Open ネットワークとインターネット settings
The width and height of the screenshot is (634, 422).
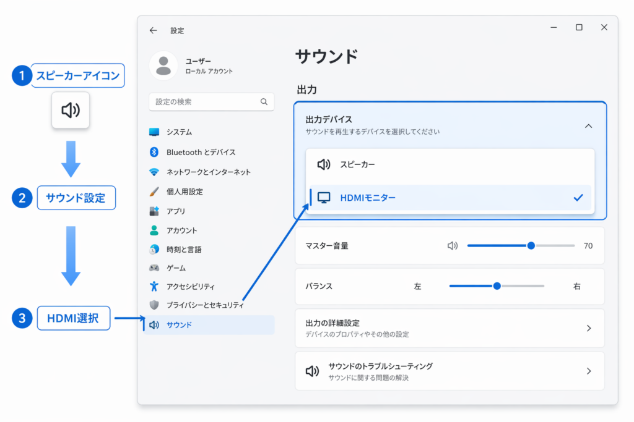(209, 172)
